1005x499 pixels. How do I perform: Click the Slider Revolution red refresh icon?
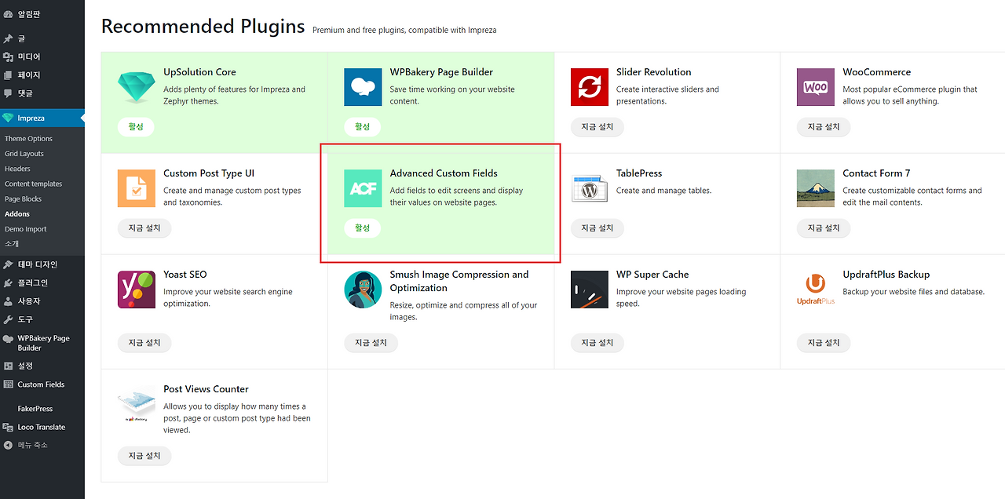[590, 87]
